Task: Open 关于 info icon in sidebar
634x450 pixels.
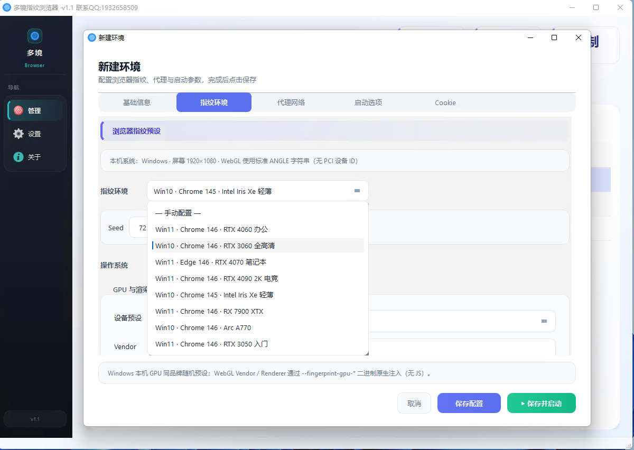Action: coord(18,157)
